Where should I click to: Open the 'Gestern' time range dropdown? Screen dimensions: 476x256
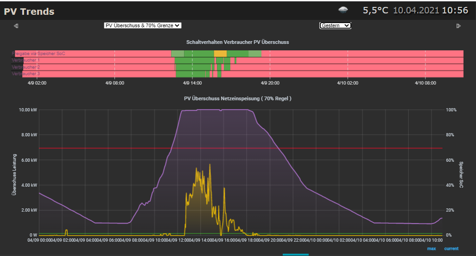[335, 25]
